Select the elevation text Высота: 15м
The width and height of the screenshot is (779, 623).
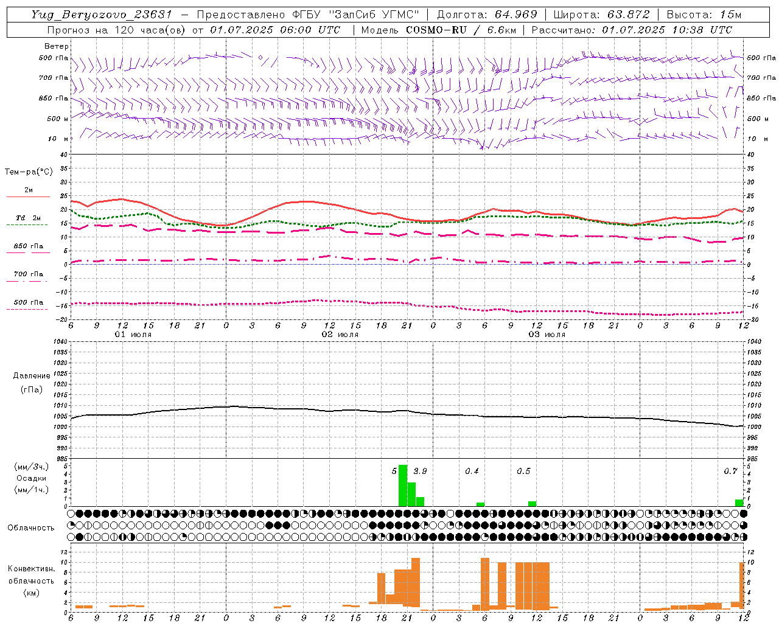705,15
